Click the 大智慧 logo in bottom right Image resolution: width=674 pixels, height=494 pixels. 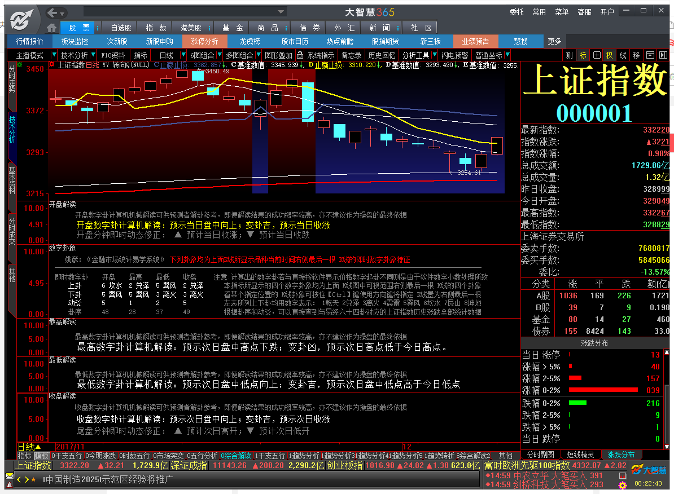click(649, 470)
